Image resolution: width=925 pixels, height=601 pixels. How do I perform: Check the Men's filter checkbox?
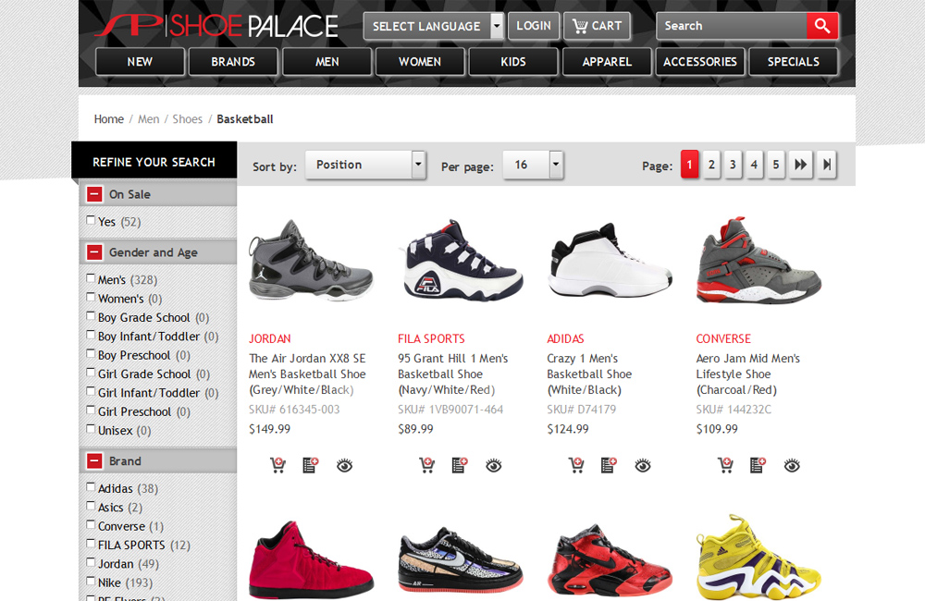pyautogui.click(x=91, y=277)
